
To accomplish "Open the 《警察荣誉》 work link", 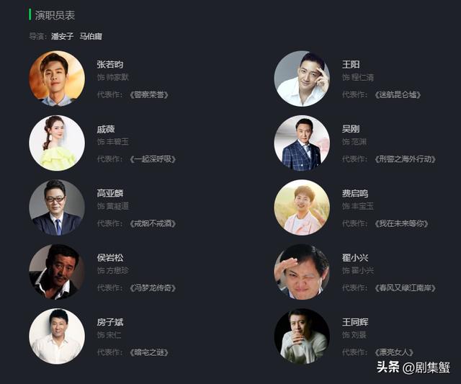I will [149, 94].
